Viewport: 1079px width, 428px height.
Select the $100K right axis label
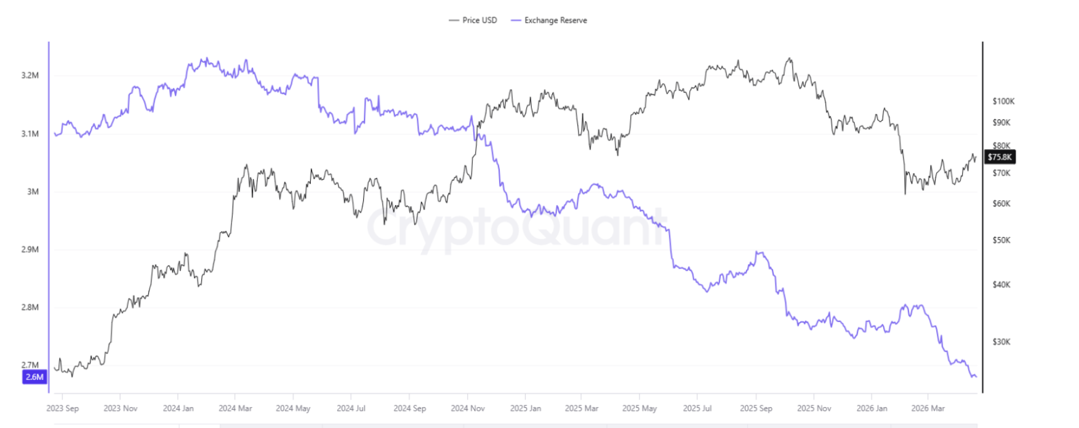pyautogui.click(x=1003, y=101)
